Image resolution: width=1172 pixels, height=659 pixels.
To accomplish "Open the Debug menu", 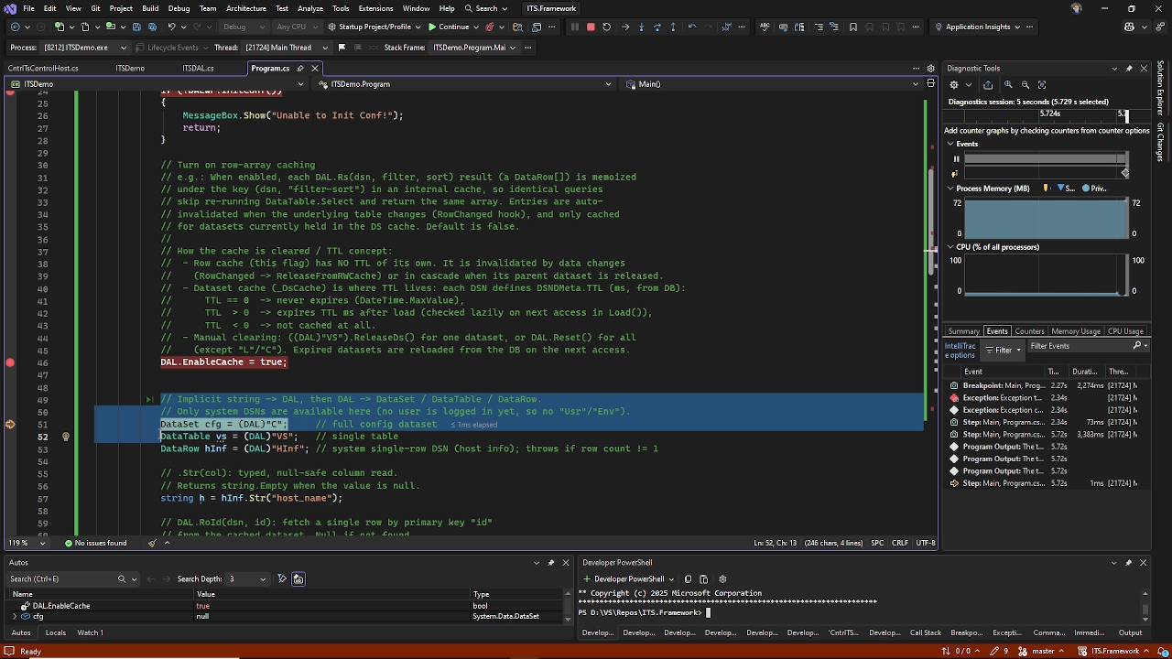I will (179, 8).
